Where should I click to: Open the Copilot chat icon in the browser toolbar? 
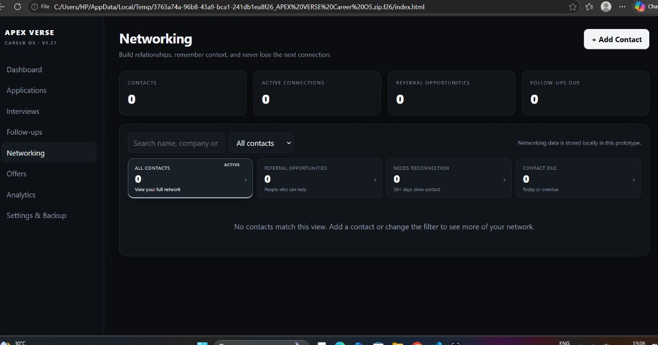[x=640, y=7]
